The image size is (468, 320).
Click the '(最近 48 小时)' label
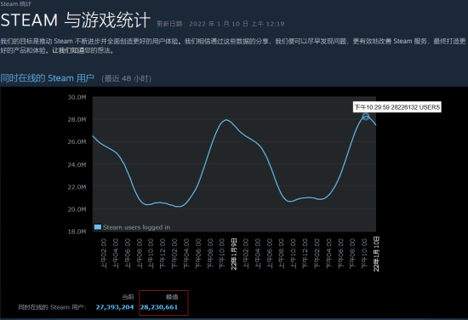127,78
